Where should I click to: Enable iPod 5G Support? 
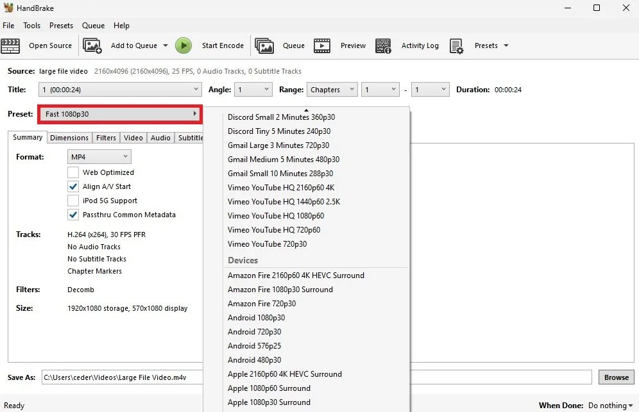tap(74, 200)
